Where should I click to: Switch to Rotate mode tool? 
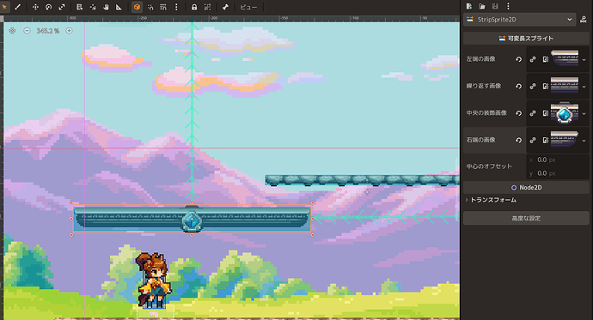[x=48, y=7]
